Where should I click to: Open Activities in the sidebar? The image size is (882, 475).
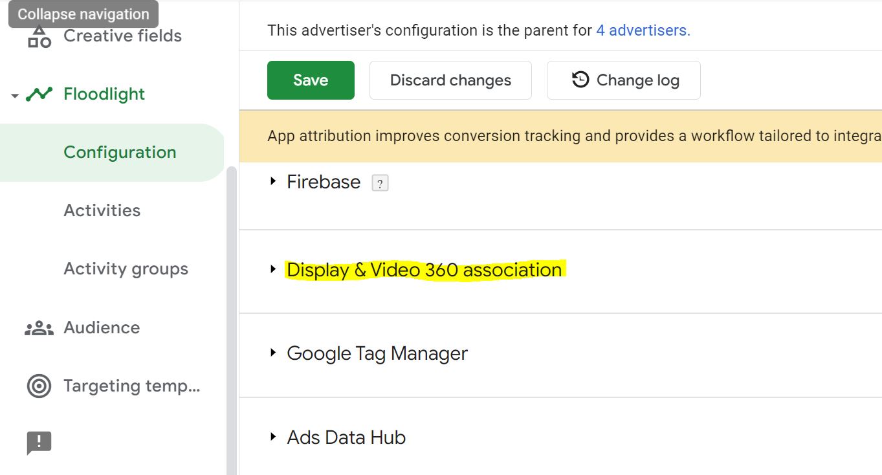[x=102, y=210]
